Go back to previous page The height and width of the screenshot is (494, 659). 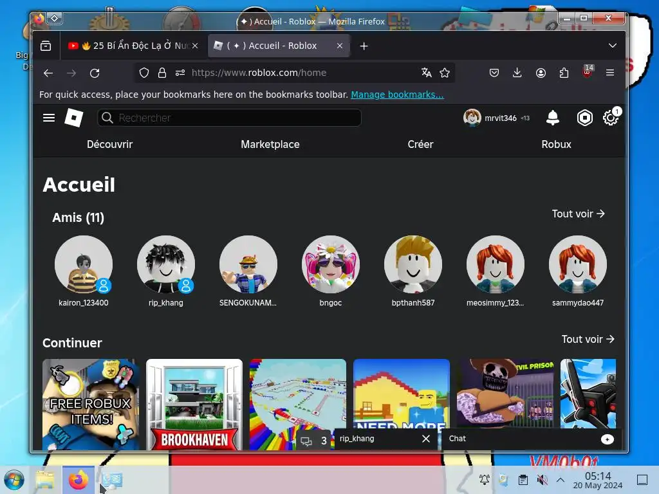[x=48, y=73]
